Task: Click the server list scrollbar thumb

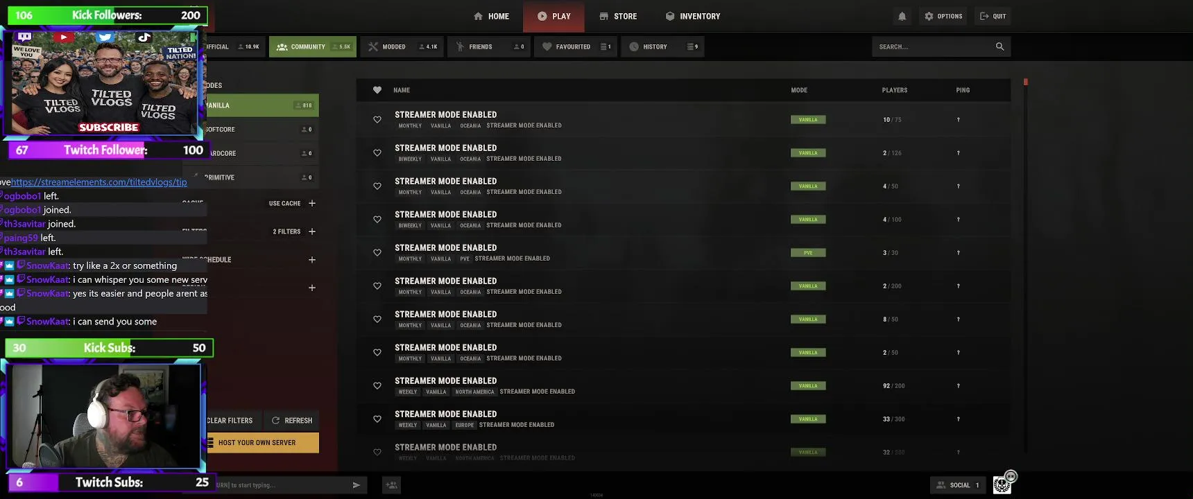Action: [1025, 82]
